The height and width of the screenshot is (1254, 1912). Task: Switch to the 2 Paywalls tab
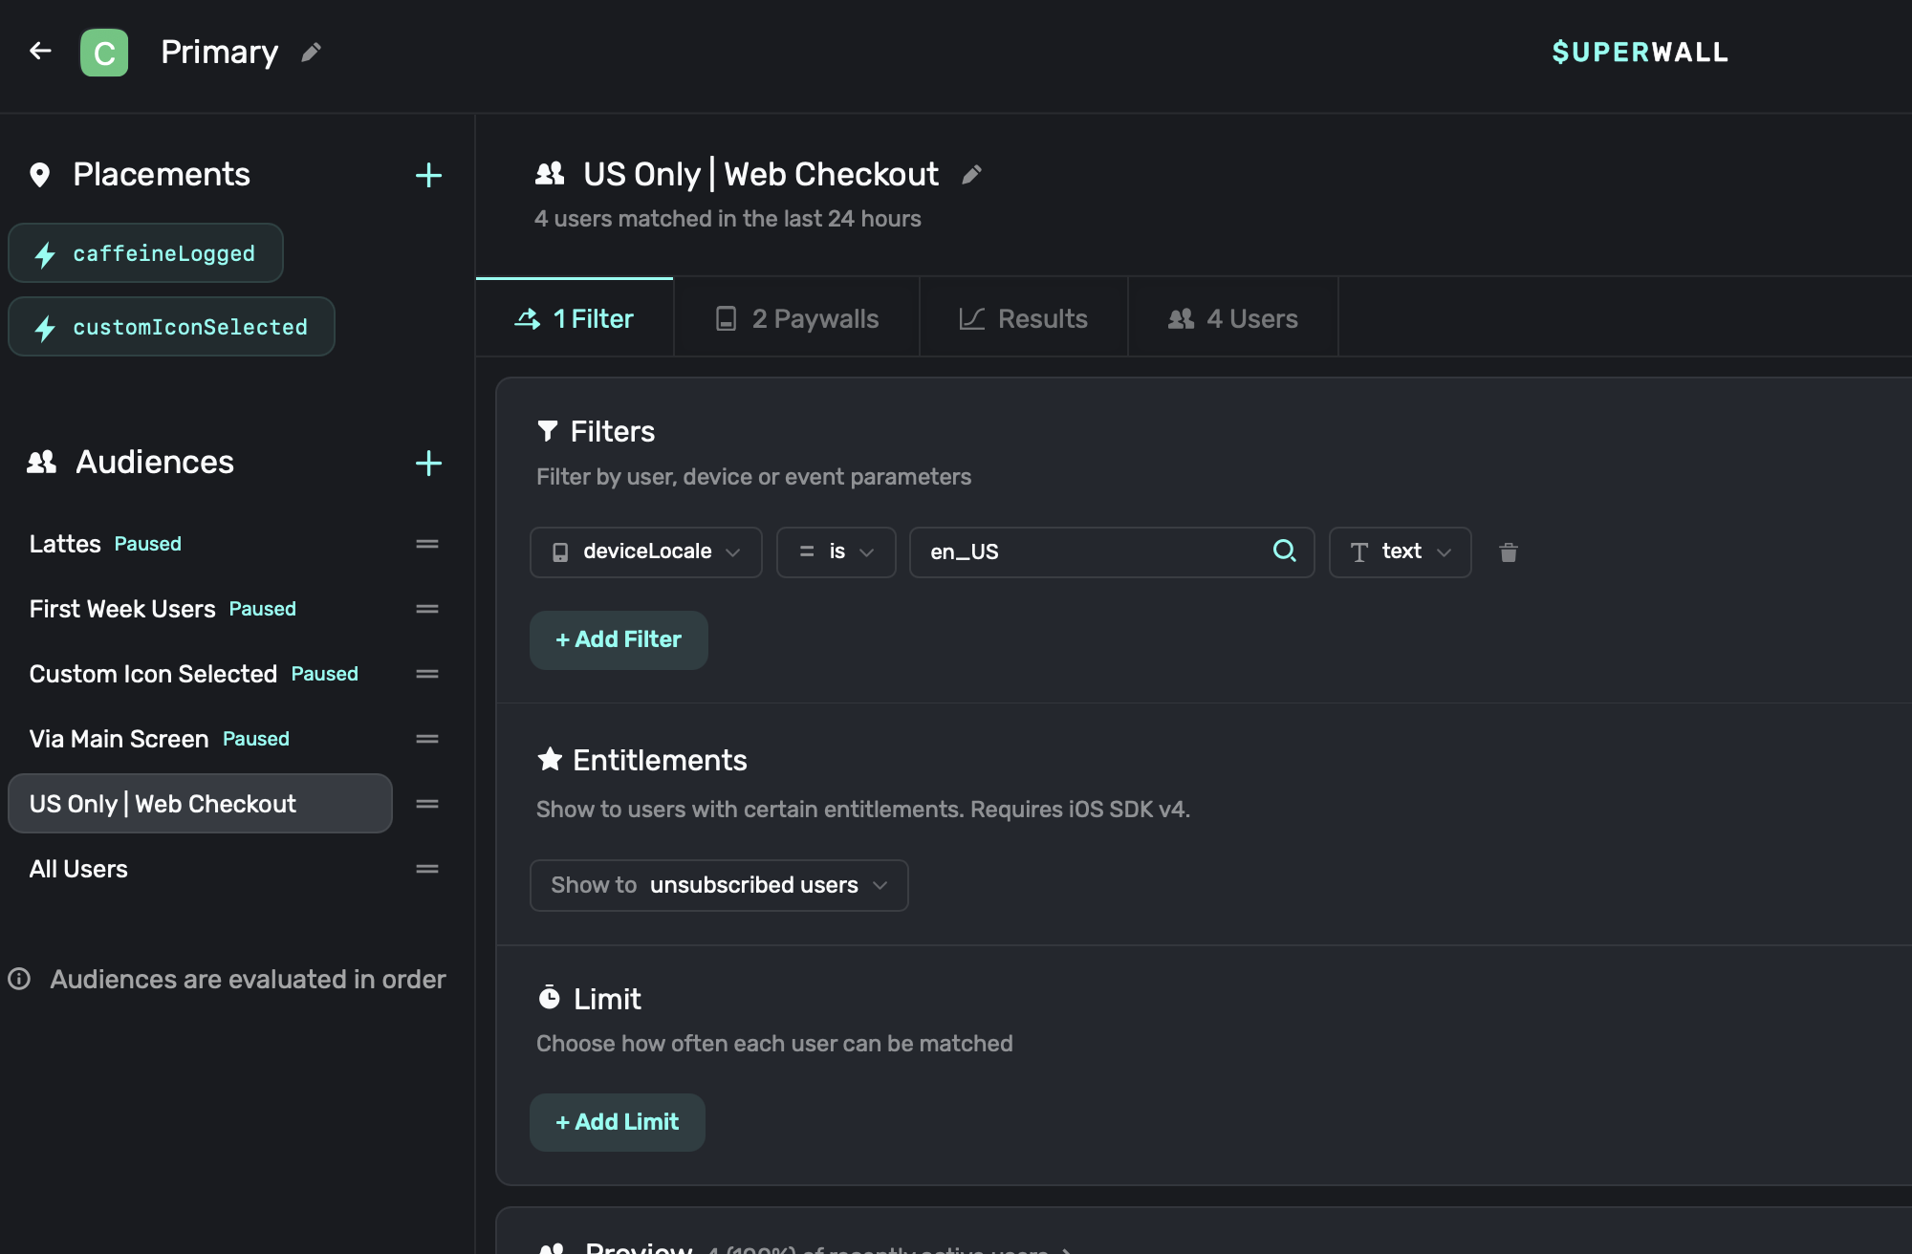coord(796,318)
